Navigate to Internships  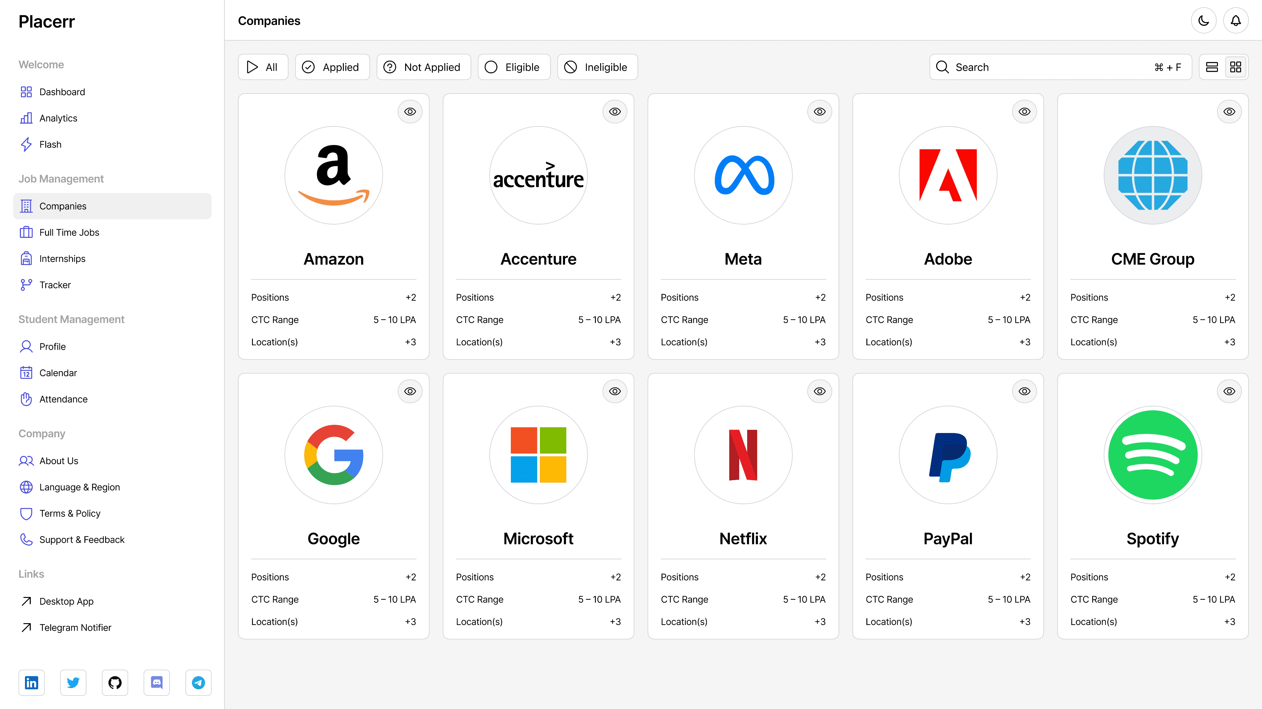(112, 259)
